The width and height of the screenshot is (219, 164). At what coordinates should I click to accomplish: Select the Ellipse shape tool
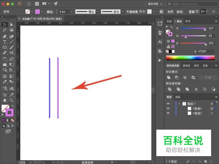[5, 47]
